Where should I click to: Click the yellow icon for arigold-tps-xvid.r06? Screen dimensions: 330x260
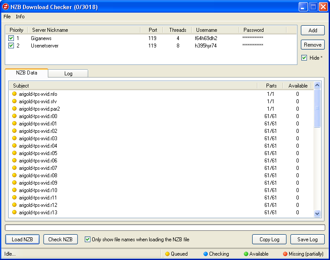pos(14,160)
